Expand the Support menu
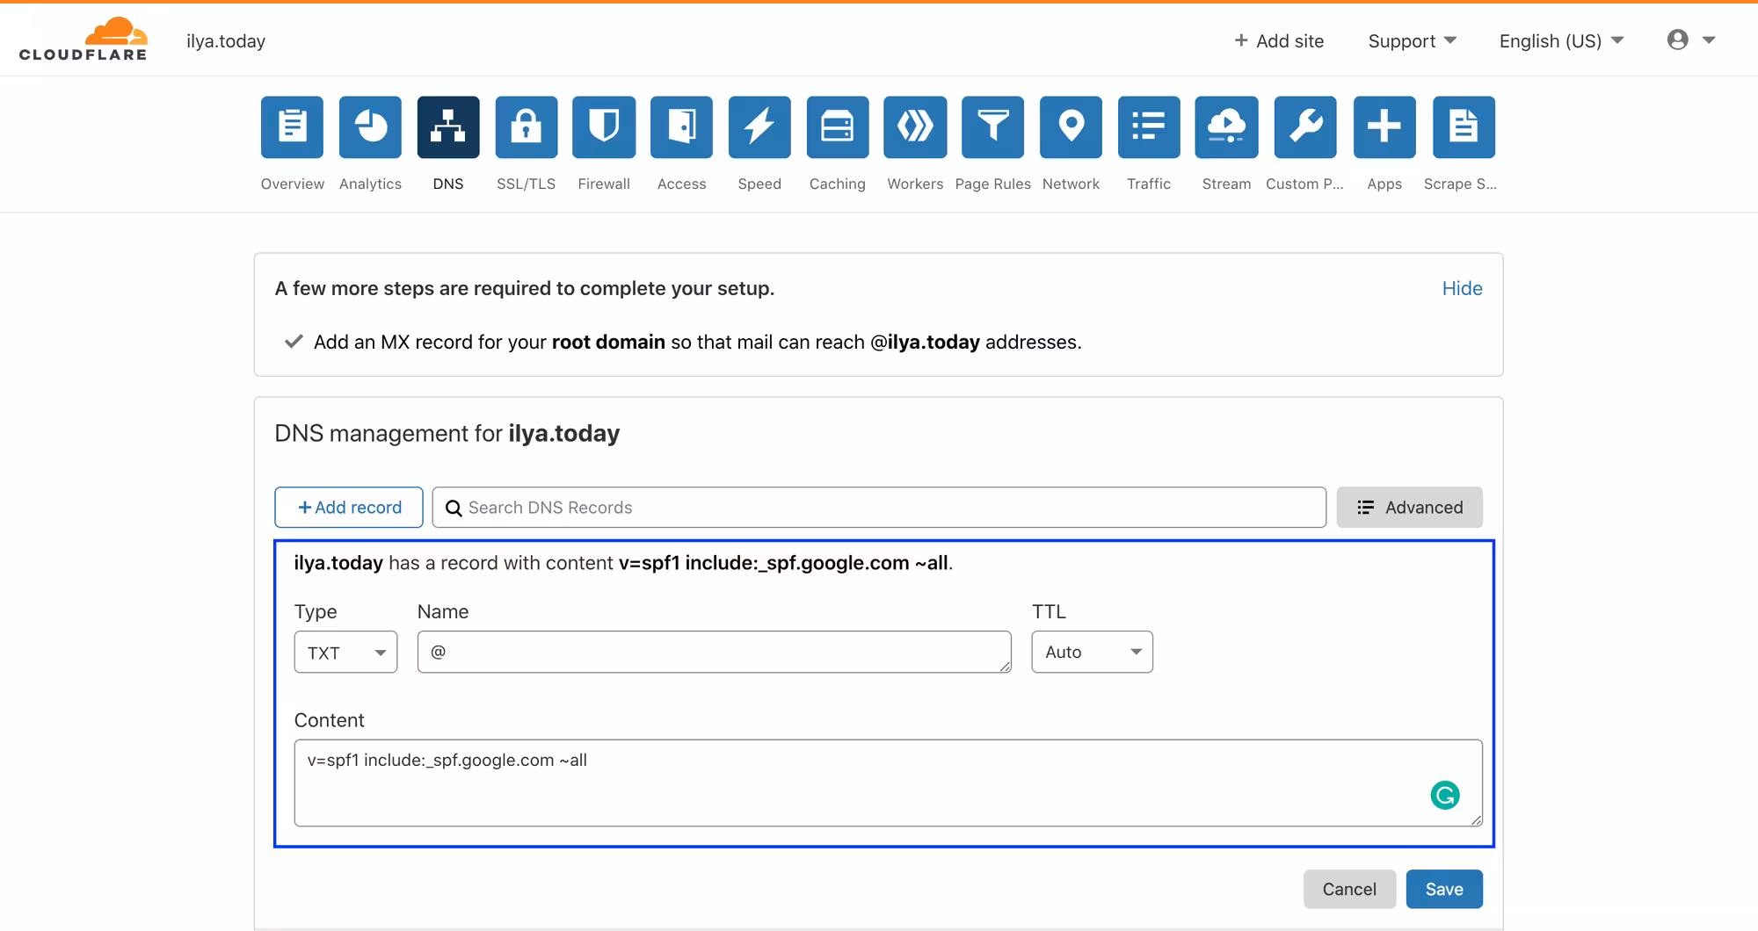 (x=1413, y=40)
